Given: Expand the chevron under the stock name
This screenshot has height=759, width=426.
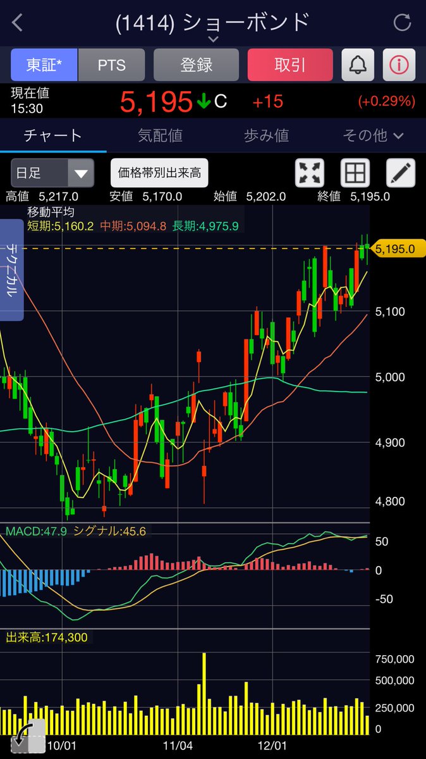Looking at the screenshot, I should pos(213,39).
